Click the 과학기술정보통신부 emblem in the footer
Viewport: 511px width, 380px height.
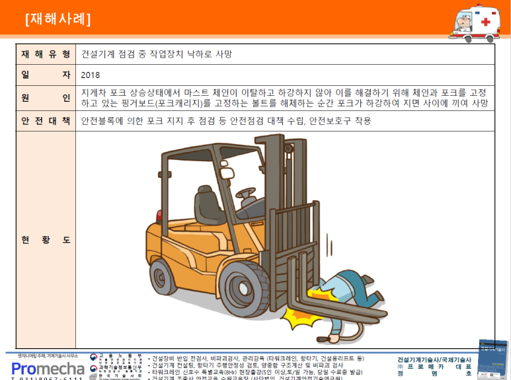pos(93,368)
